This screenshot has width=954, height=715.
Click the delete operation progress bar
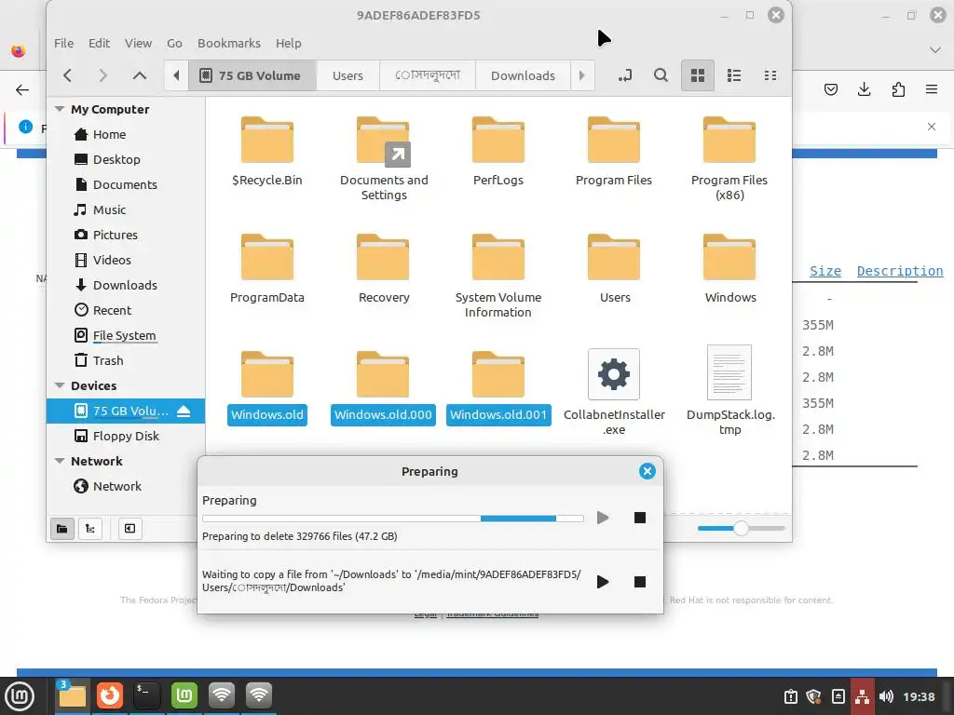pyautogui.click(x=393, y=518)
